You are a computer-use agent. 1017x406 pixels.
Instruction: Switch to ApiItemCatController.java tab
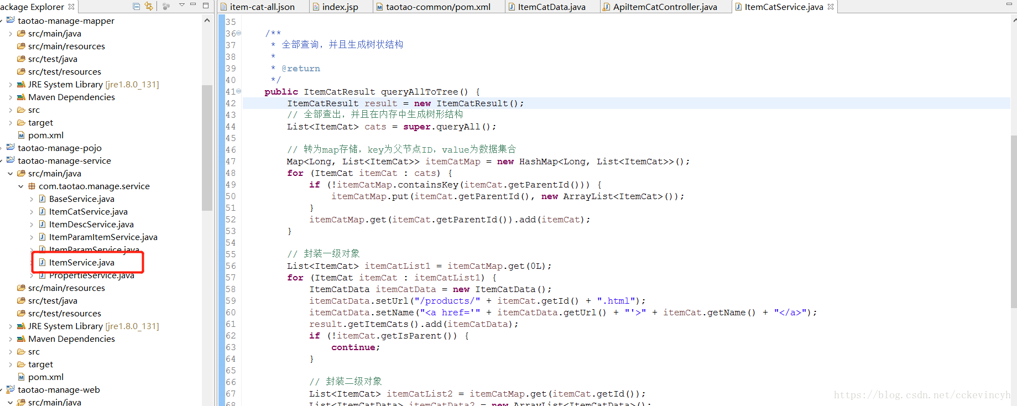[660, 7]
